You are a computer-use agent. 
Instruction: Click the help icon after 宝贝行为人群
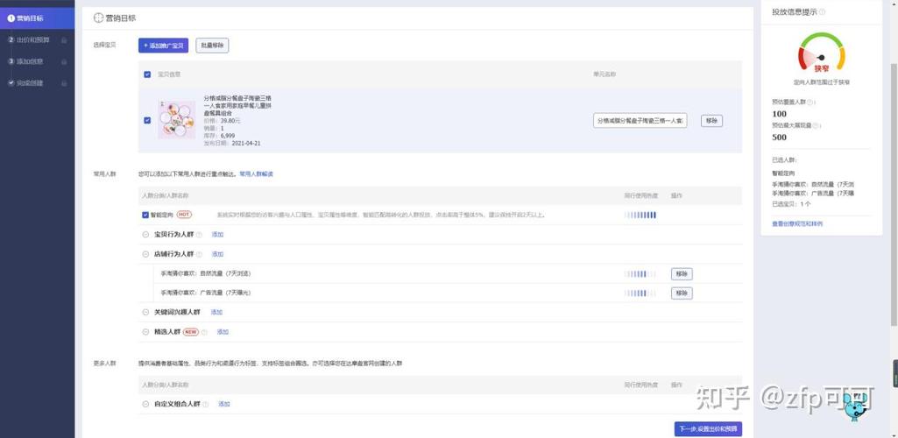point(199,235)
